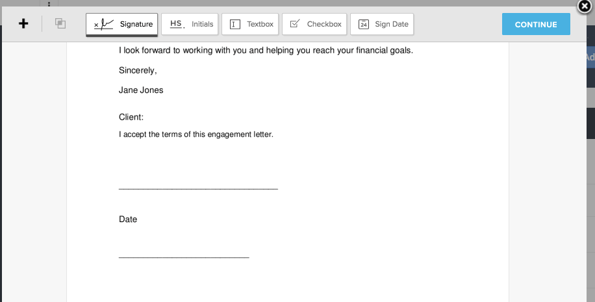Choose the Textbox field tool
Viewport: 595px width, 302px height.
pyautogui.click(x=250, y=24)
